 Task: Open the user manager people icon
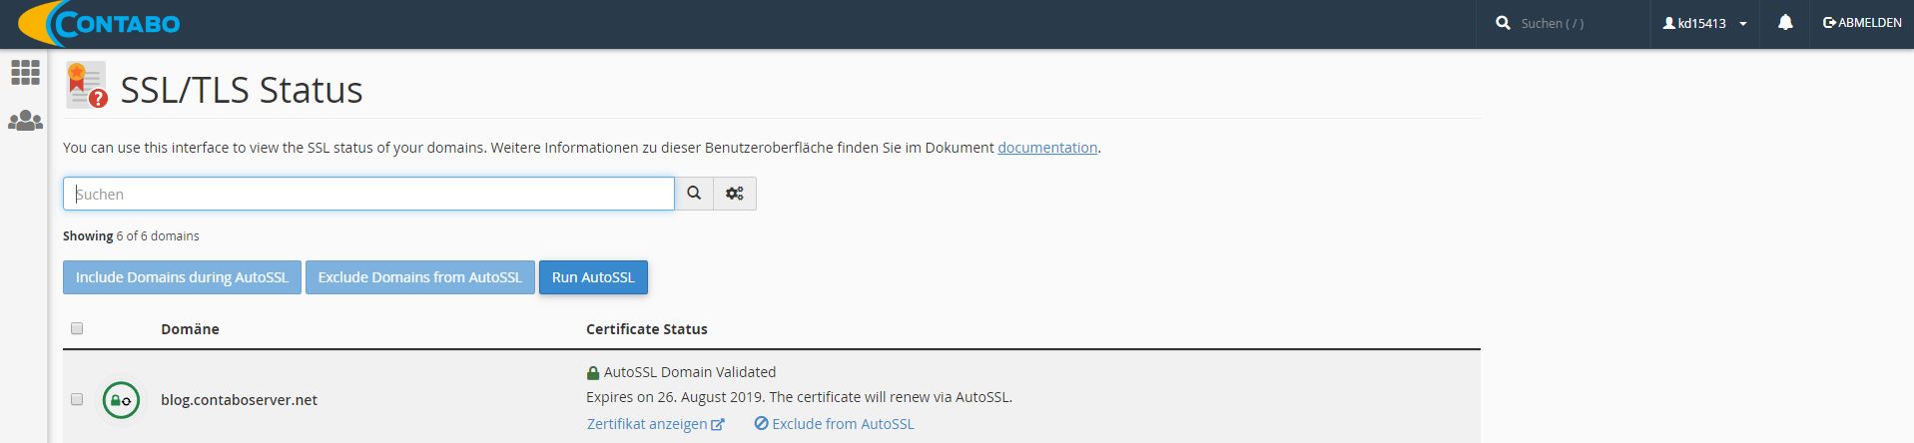(x=25, y=121)
